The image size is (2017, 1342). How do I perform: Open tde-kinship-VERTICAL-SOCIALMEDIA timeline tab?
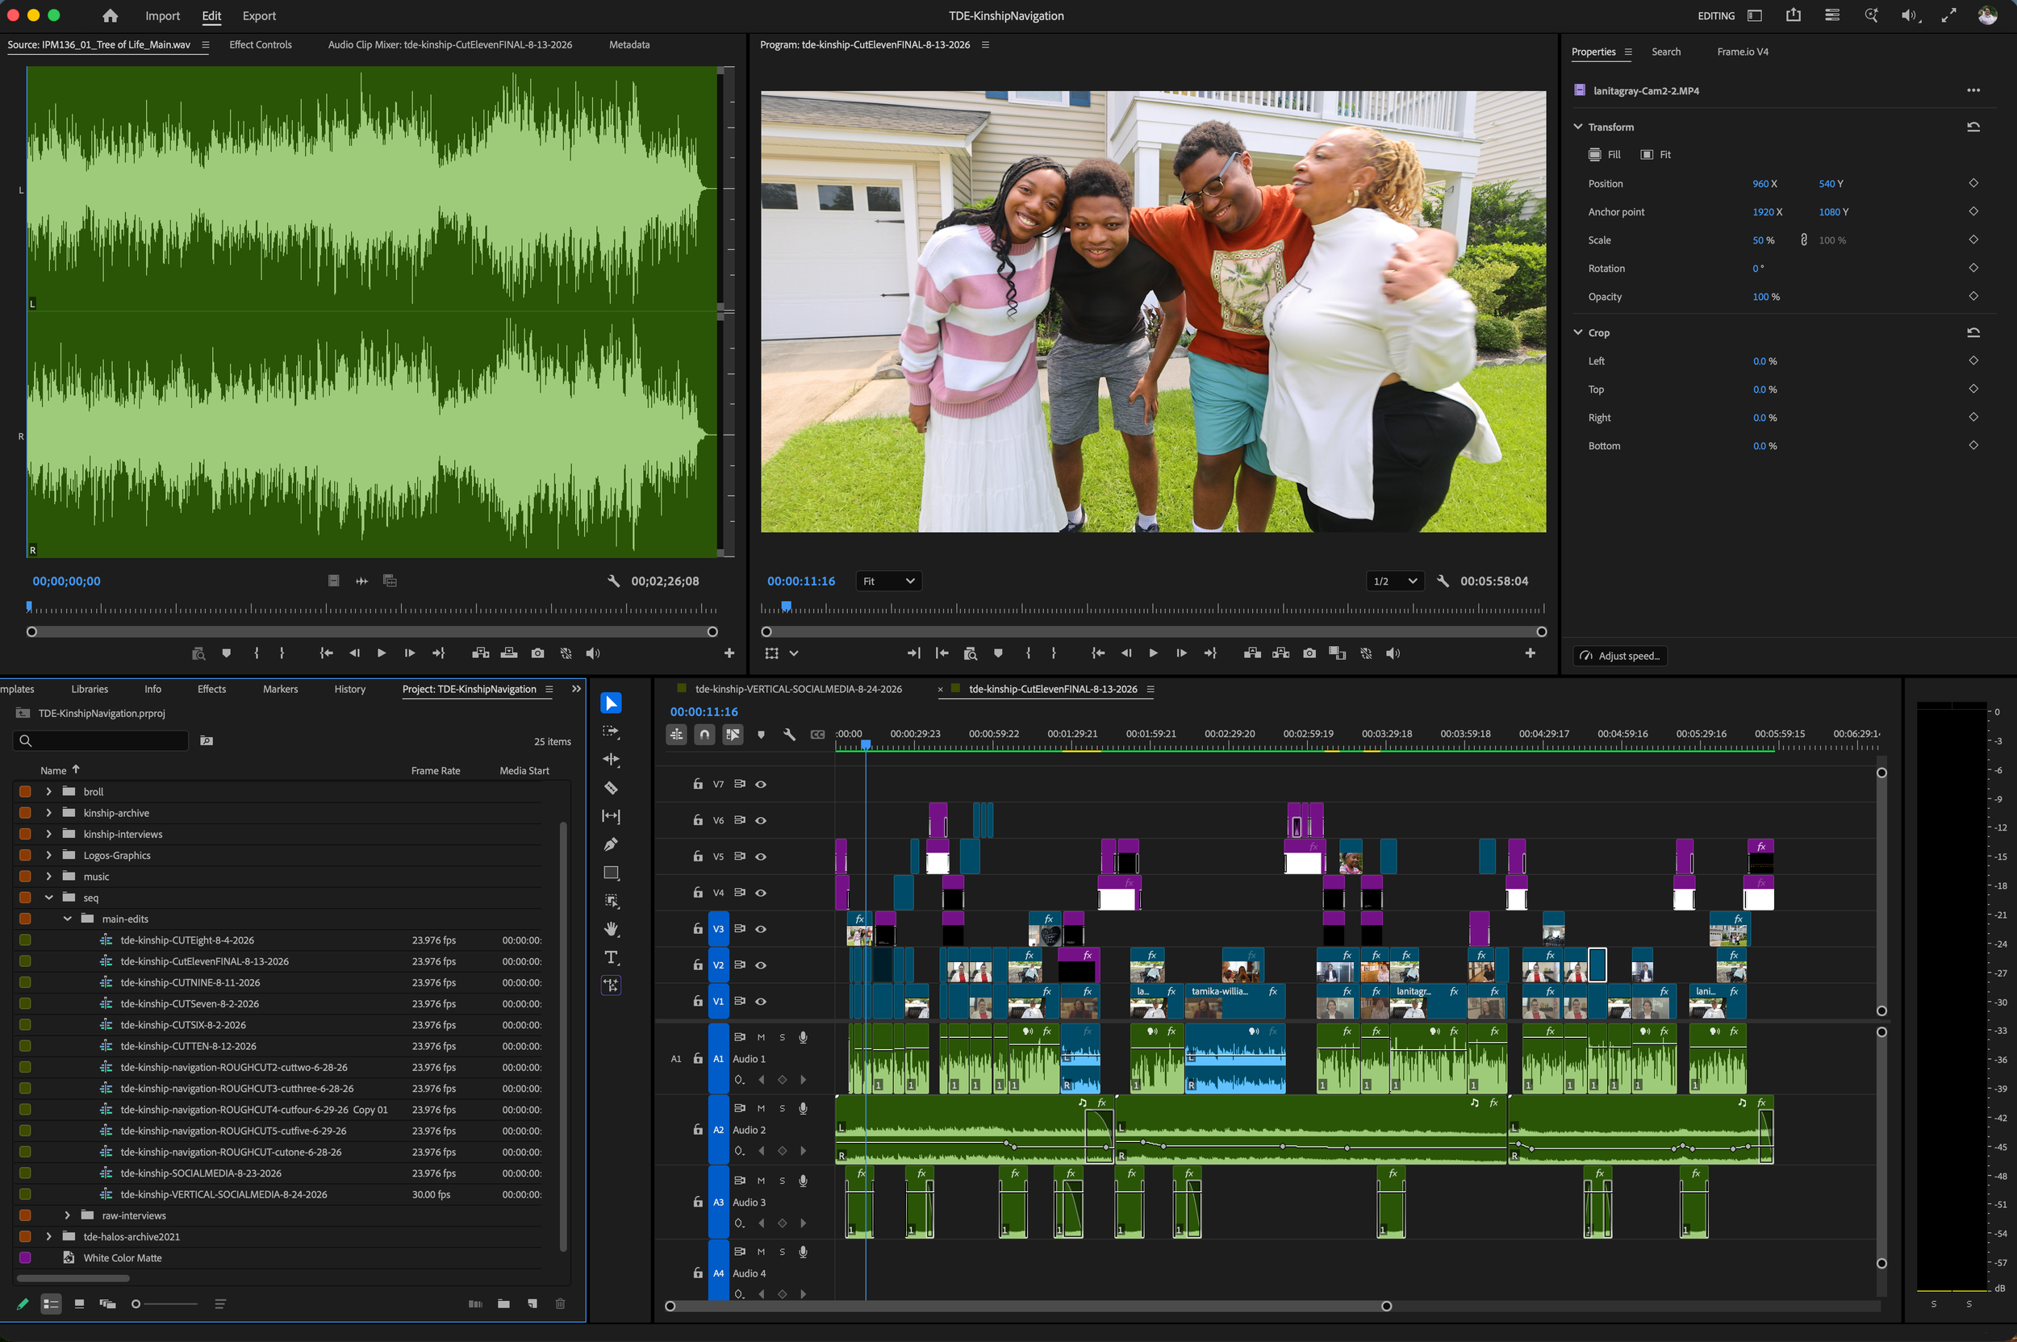tap(798, 689)
